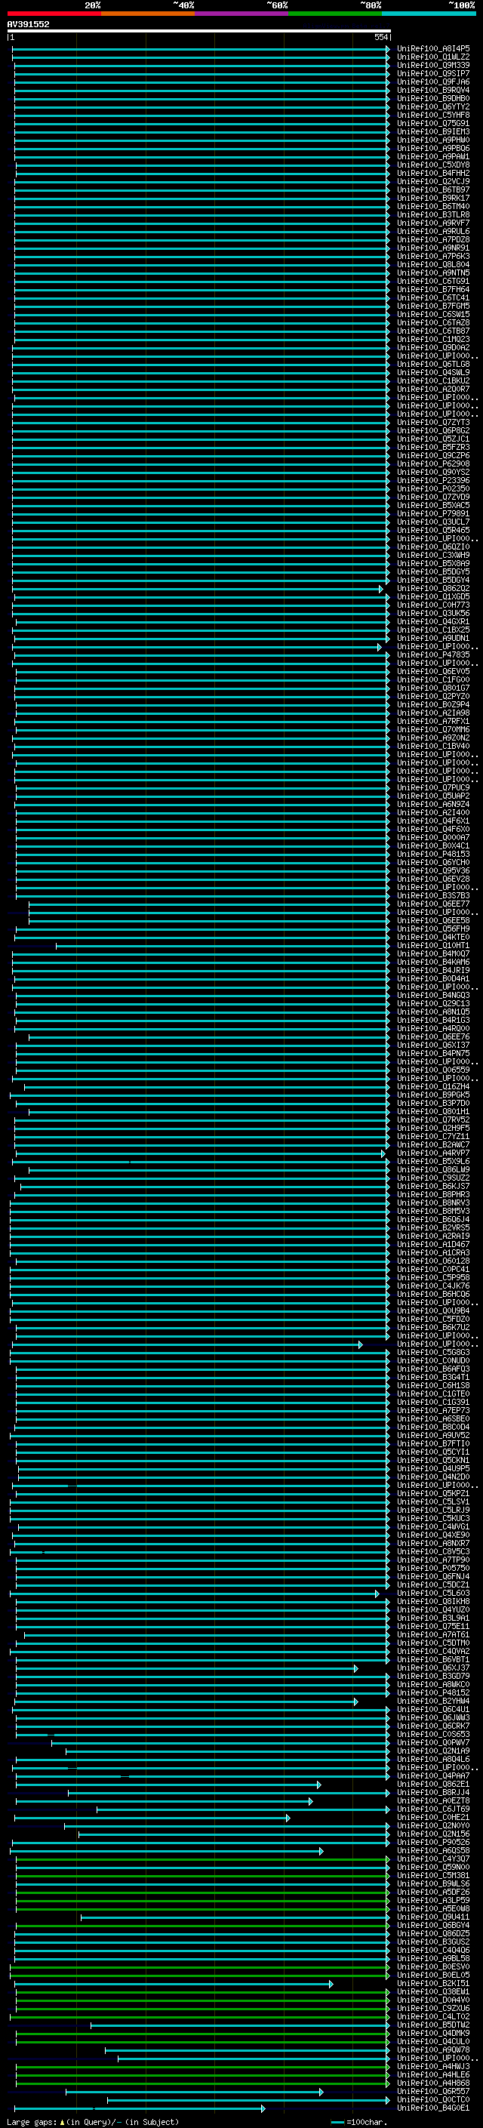This screenshot has width=483, height=2128.
Task: Click the end position label 554
Action: coord(380,37)
